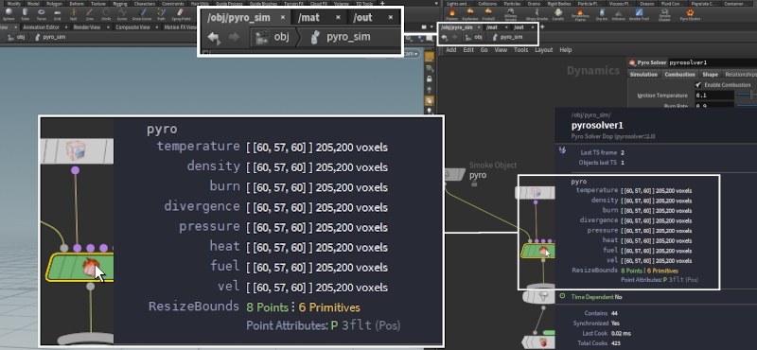
Task: Open the Rigid Bodies shelf tab
Action: [559, 4]
